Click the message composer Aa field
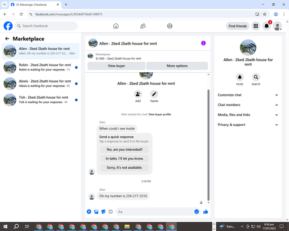 click(x=154, y=212)
